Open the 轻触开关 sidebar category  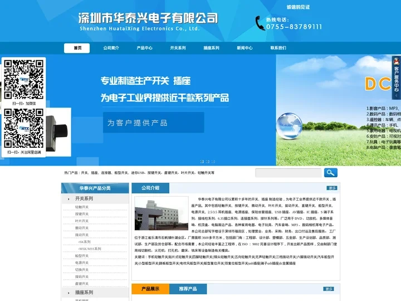(82, 207)
